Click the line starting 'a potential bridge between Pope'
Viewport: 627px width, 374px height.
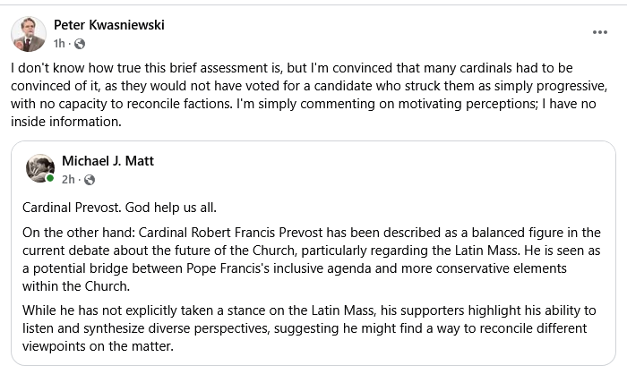point(295,268)
